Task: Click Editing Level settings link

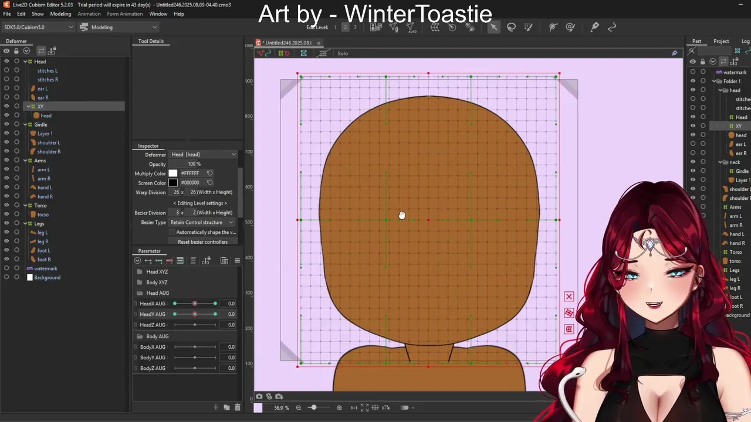Action: pos(200,203)
